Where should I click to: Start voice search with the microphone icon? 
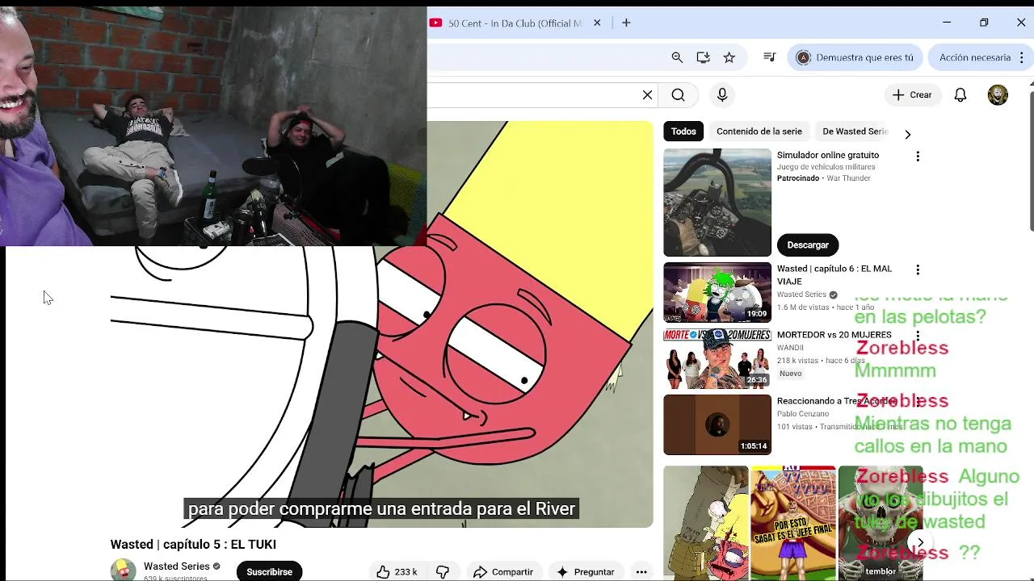(722, 95)
